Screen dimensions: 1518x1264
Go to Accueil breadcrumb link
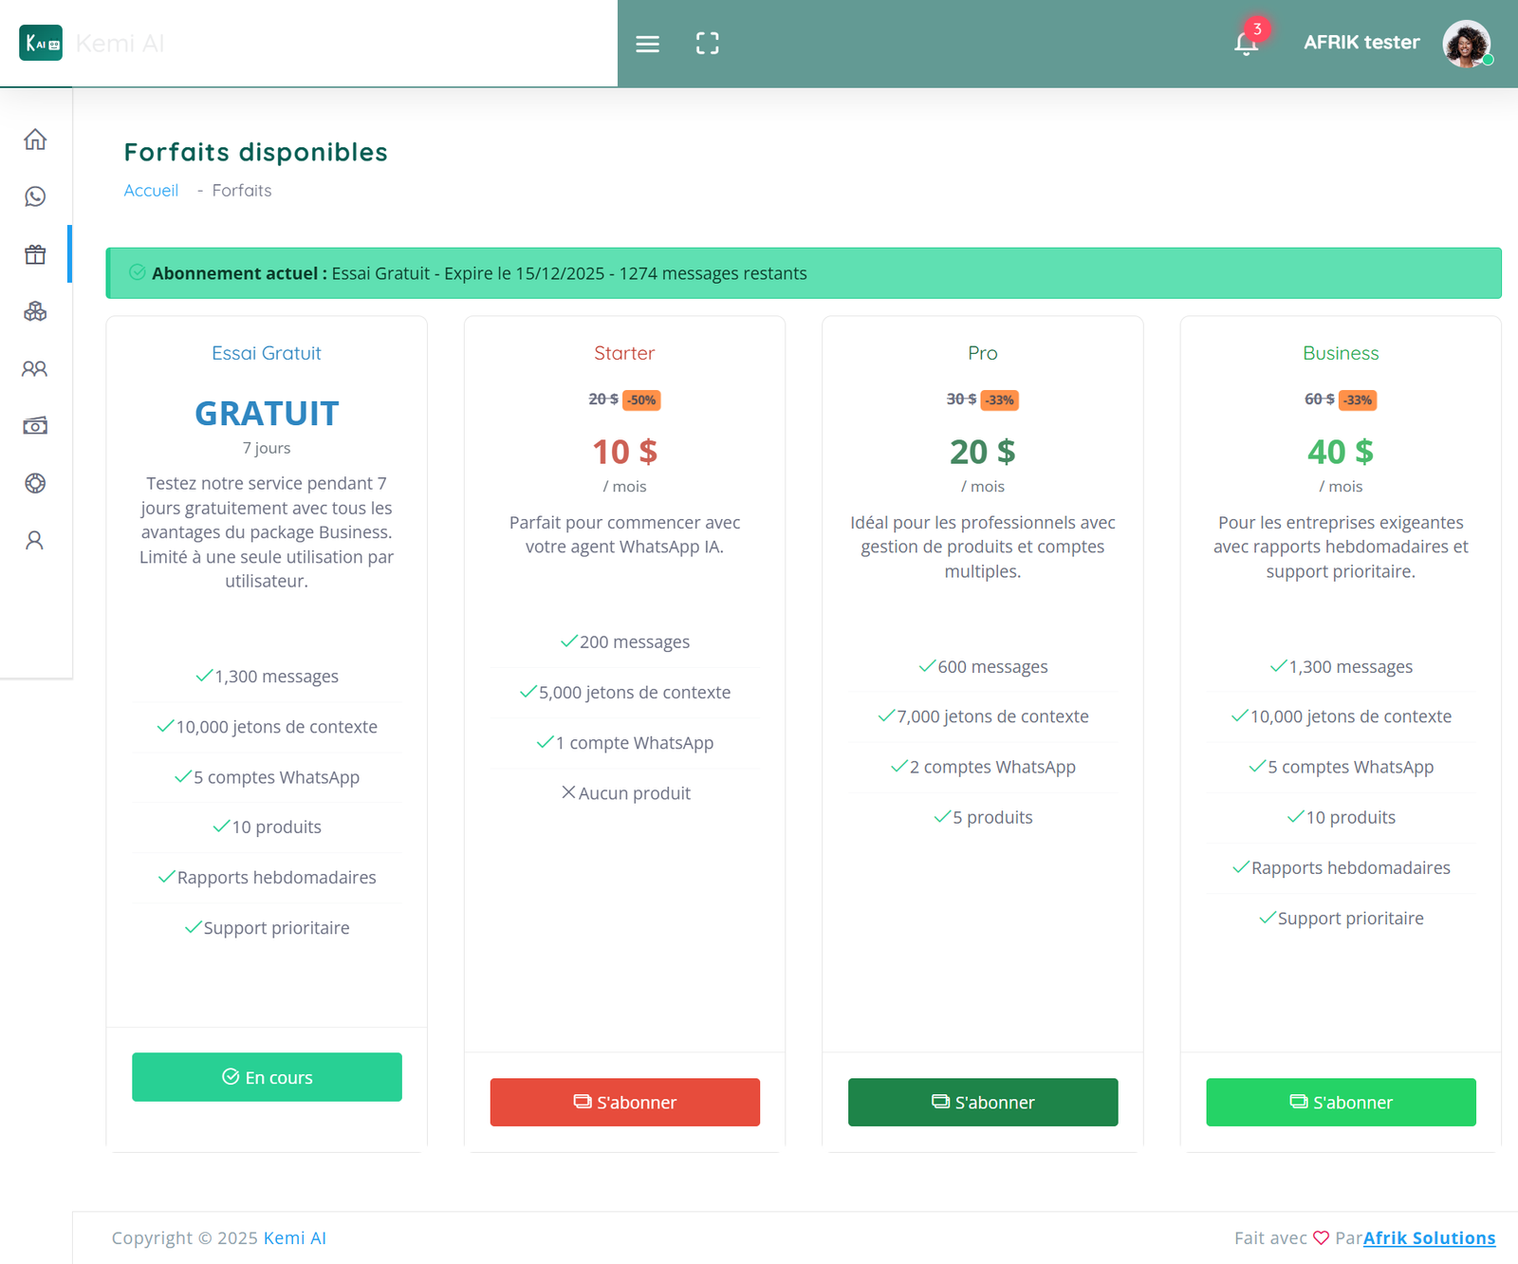pyautogui.click(x=151, y=191)
